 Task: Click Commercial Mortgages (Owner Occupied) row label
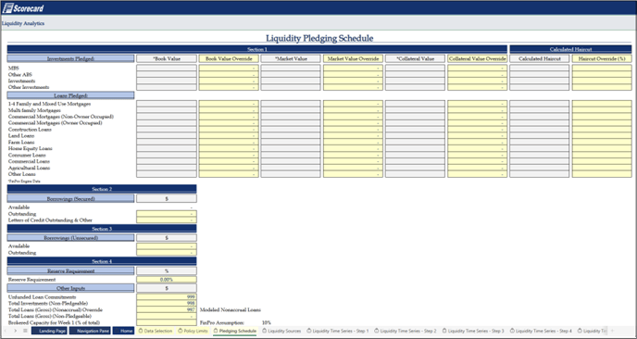point(56,123)
